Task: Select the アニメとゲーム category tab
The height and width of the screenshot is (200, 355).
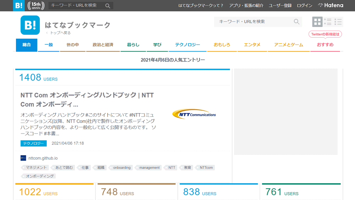Action: [288, 45]
